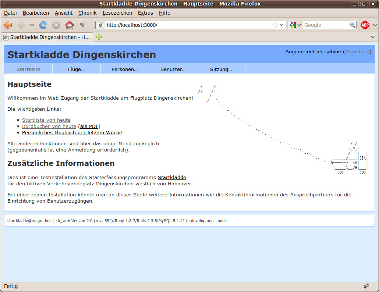Open the Lesezeichen menu
This screenshot has height=292, width=379.
coord(117,13)
